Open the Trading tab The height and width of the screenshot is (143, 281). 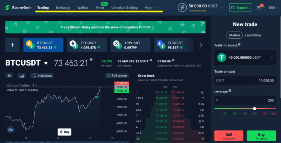(43, 8)
